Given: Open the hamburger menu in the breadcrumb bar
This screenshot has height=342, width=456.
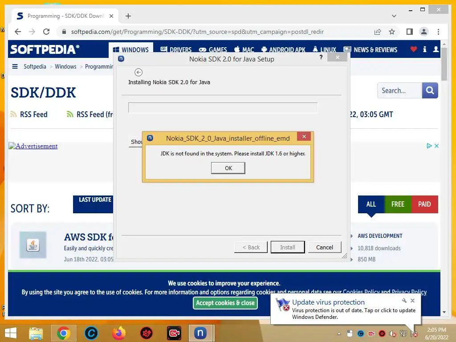Looking at the screenshot, I should point(15,66).
